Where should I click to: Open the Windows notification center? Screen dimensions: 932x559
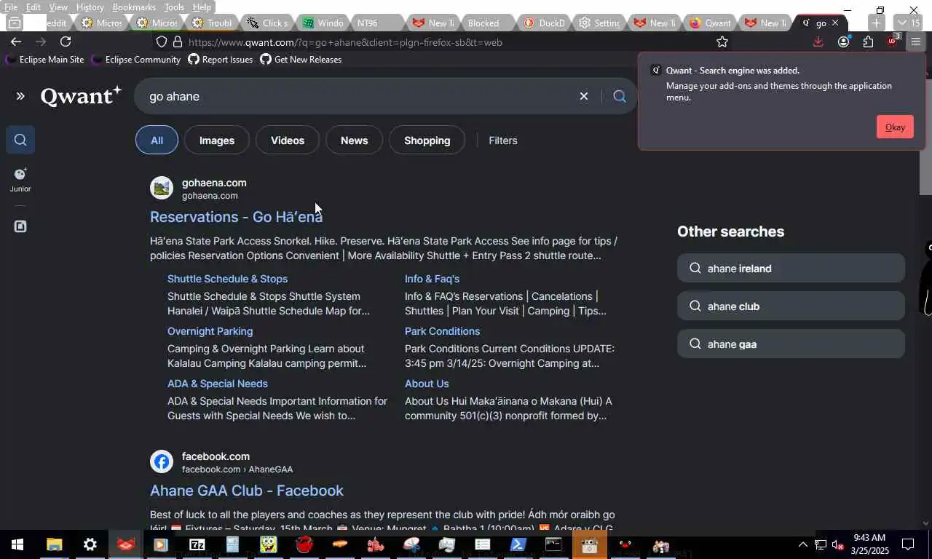[908, 544]
